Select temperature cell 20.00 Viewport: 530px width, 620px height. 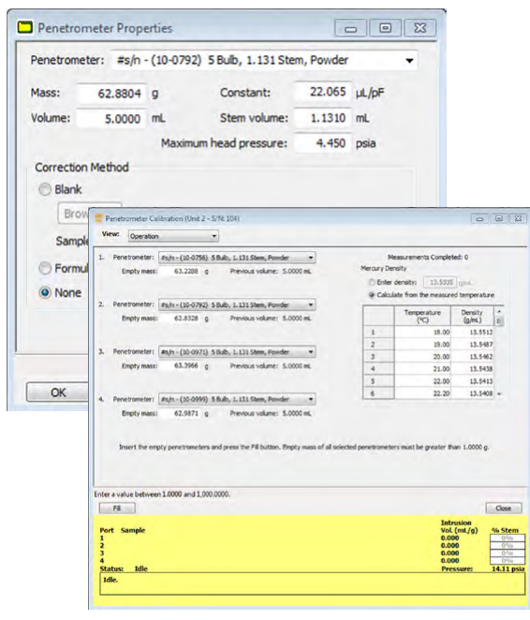[422, 357]
